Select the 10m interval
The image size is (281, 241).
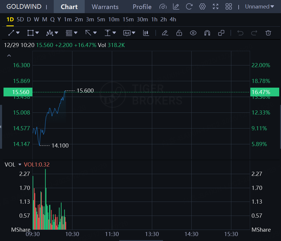(114, 19)
